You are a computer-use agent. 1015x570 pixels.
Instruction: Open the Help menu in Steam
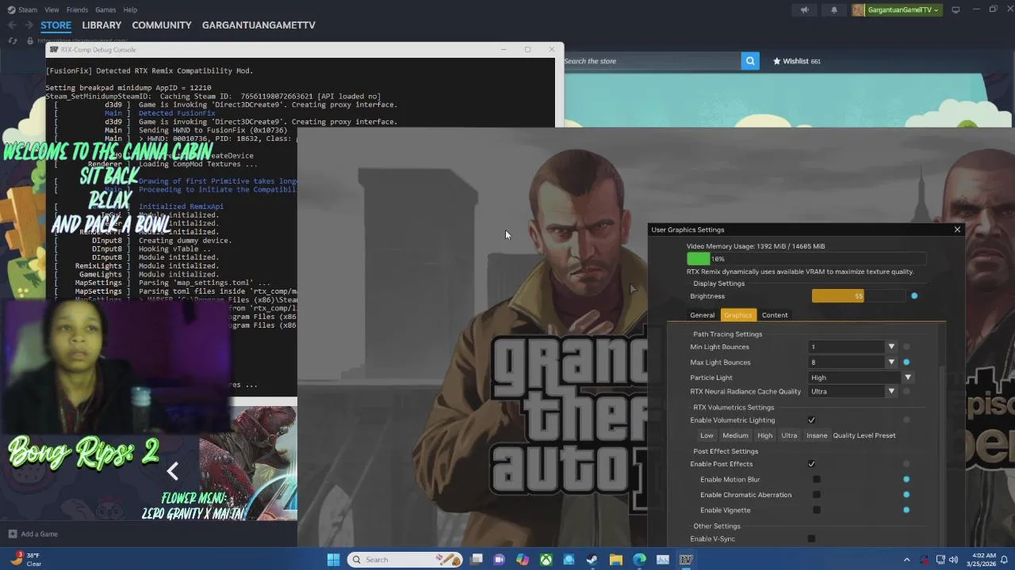130,9
